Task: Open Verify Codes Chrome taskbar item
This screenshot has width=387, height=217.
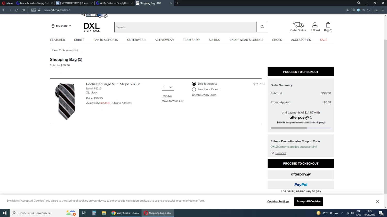Action: pyautogui.click(x=125, y=213)
